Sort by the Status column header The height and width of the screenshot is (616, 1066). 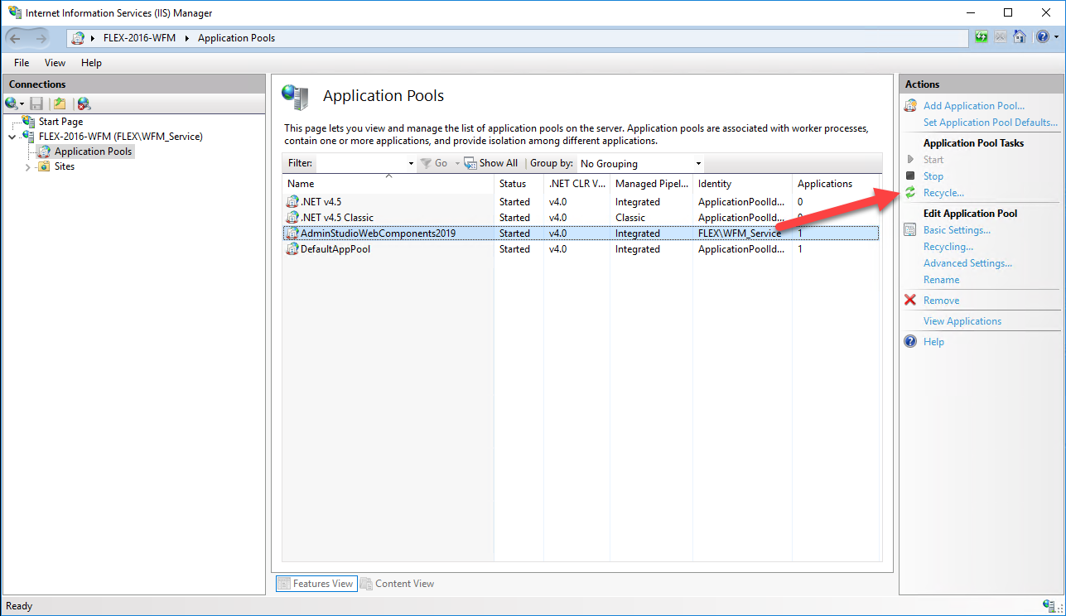pyautogui.click(x=519, y=184)
